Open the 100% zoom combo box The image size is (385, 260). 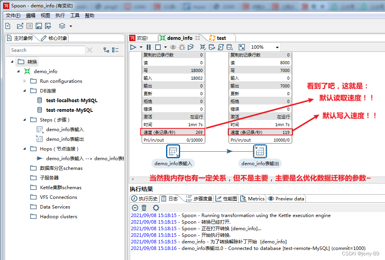(x=265, y=47)
